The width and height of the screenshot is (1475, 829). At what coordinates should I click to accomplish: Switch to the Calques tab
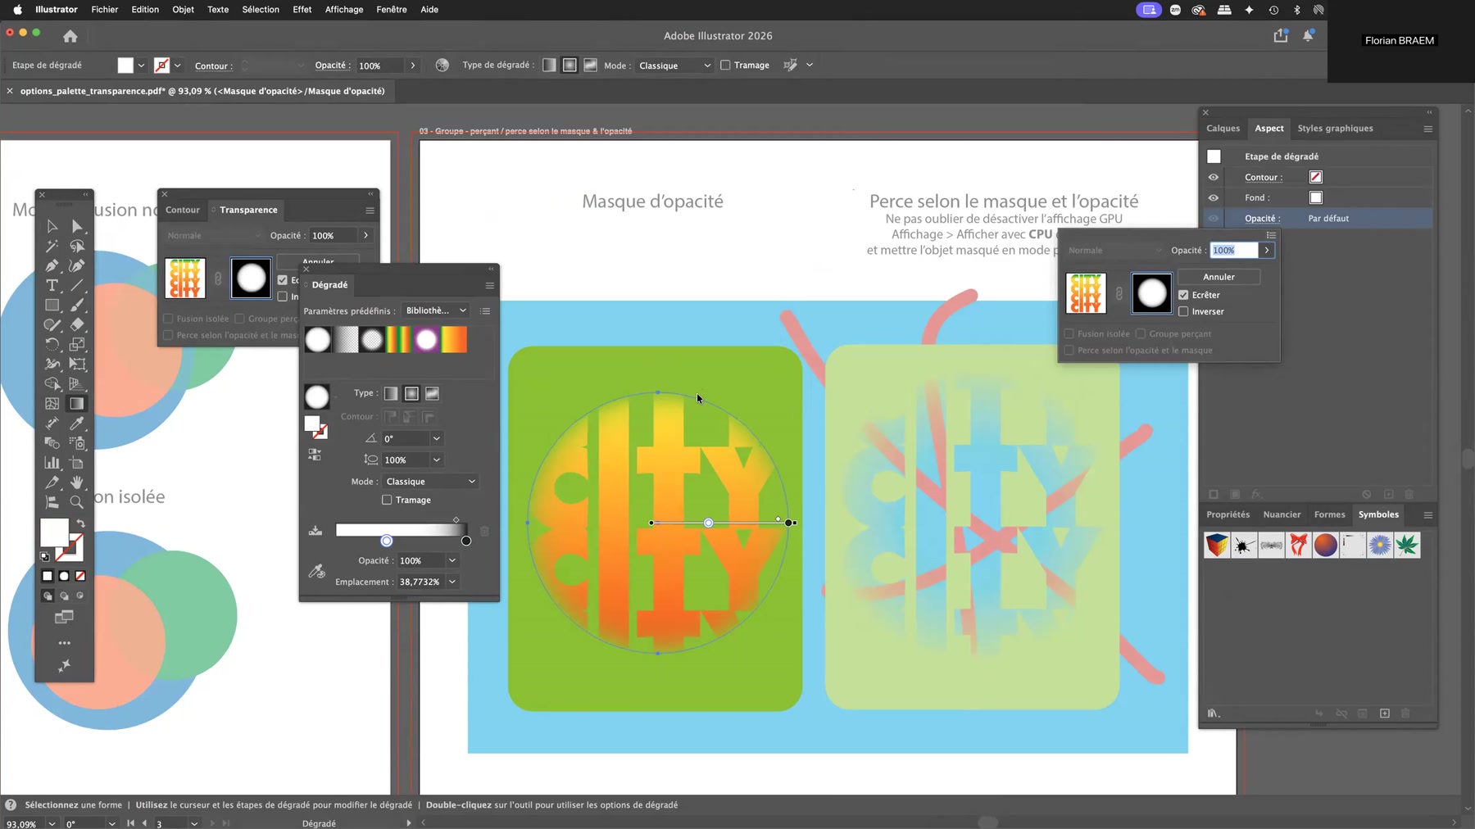(1223, 129)
